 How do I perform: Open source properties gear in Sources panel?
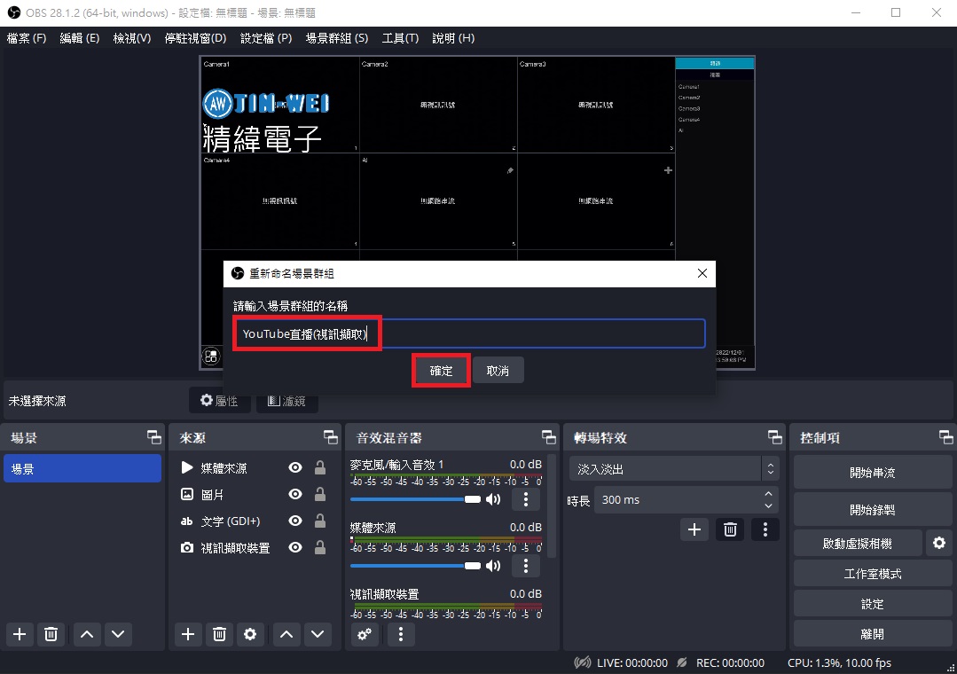coord(250,634)
